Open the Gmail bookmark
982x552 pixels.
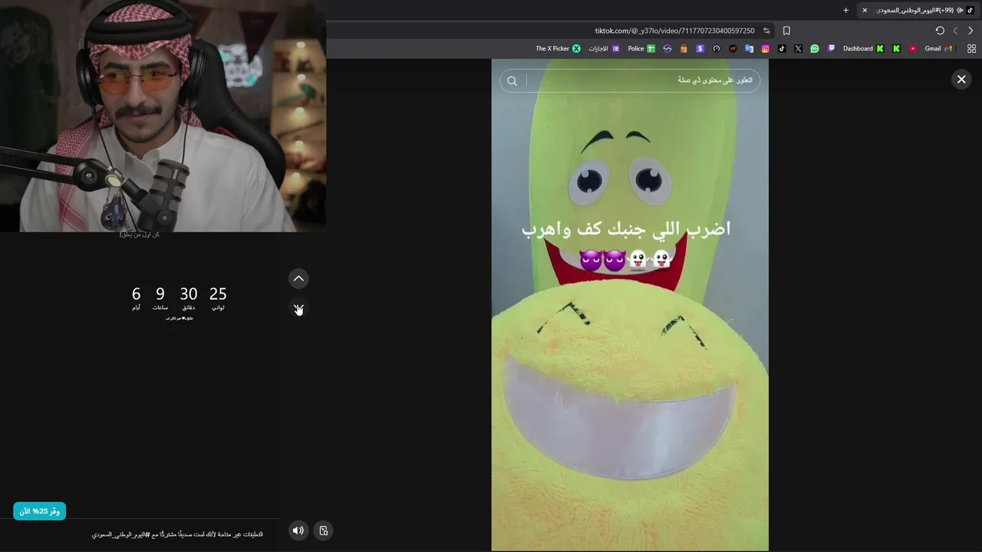tap(938, 48)
